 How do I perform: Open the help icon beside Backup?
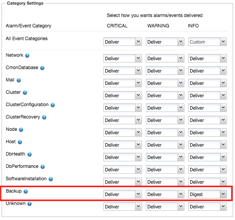(26, 191)
